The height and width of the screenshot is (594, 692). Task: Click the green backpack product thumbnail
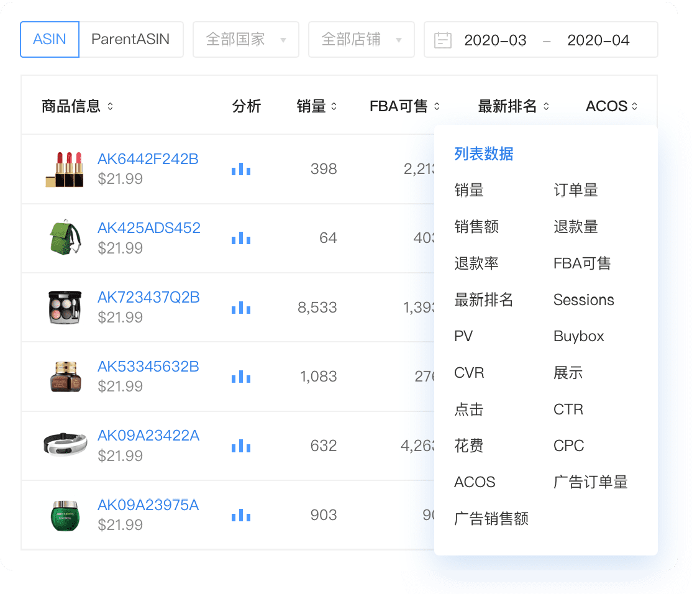point(66,238)
